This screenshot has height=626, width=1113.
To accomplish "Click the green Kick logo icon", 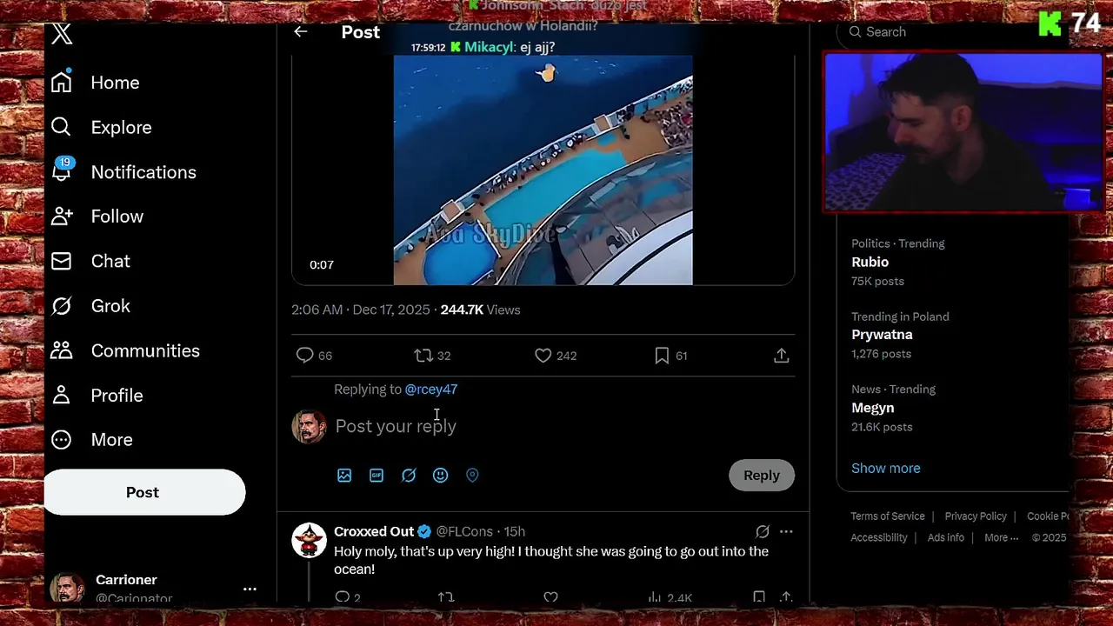I will tap(1050, 23).
